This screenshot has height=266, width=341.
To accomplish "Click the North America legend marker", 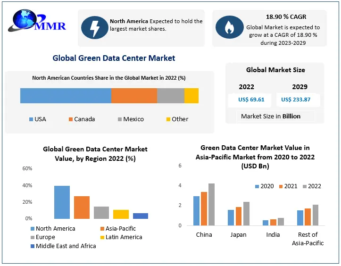I will click(32, 229).
